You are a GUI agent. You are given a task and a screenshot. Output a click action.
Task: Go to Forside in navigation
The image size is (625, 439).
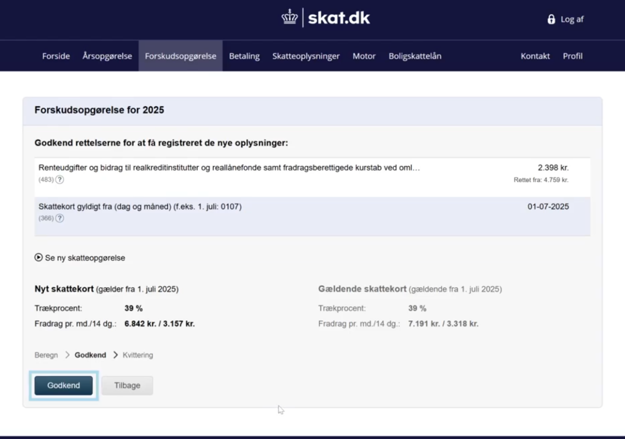(x=56, y=56)
